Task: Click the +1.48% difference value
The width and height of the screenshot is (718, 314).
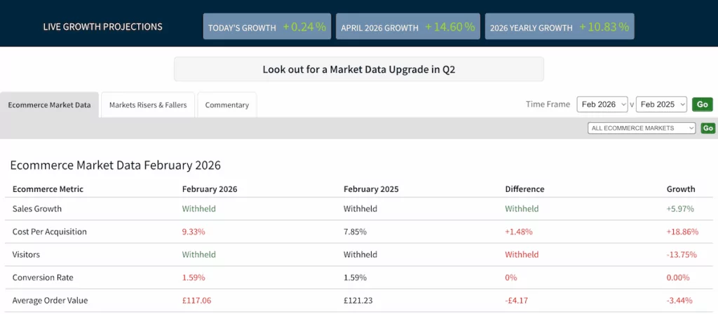Action: coord(519,231)
